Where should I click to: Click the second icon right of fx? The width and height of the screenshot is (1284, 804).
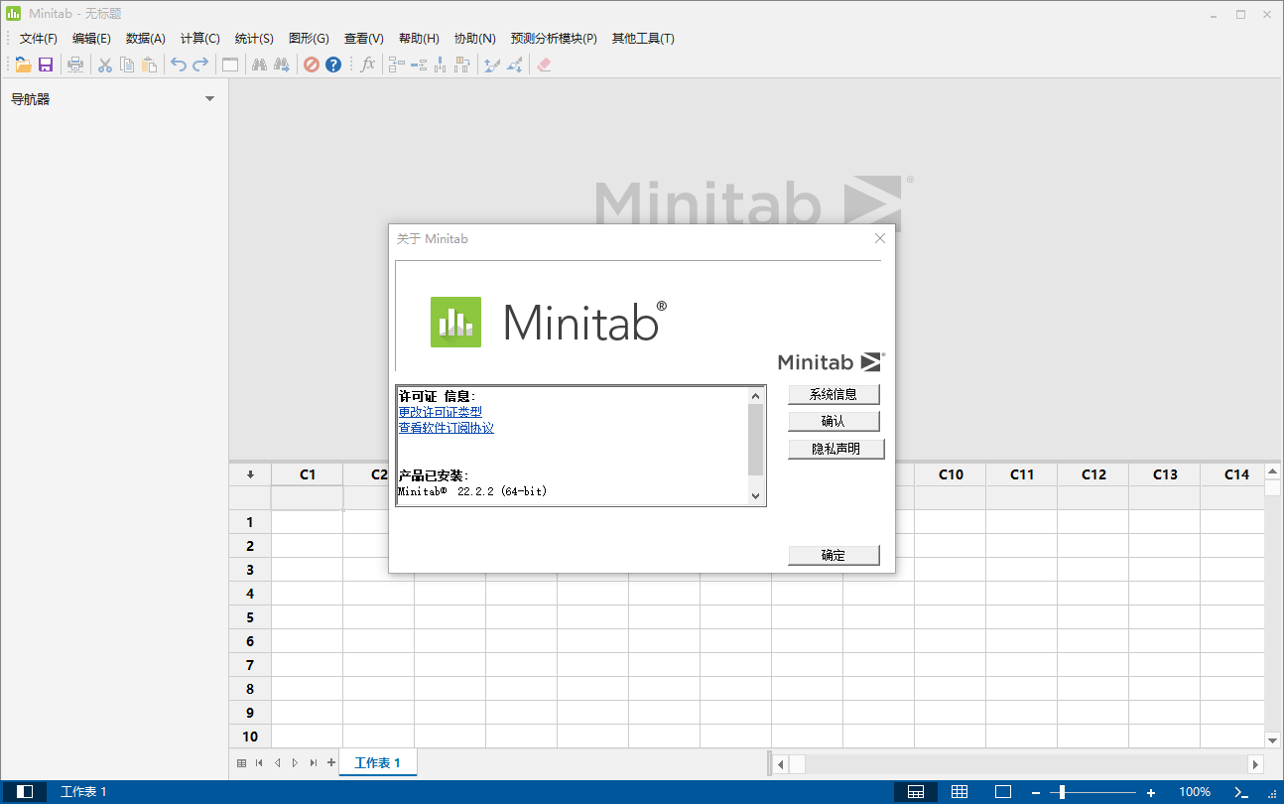[x=419, y=65]
